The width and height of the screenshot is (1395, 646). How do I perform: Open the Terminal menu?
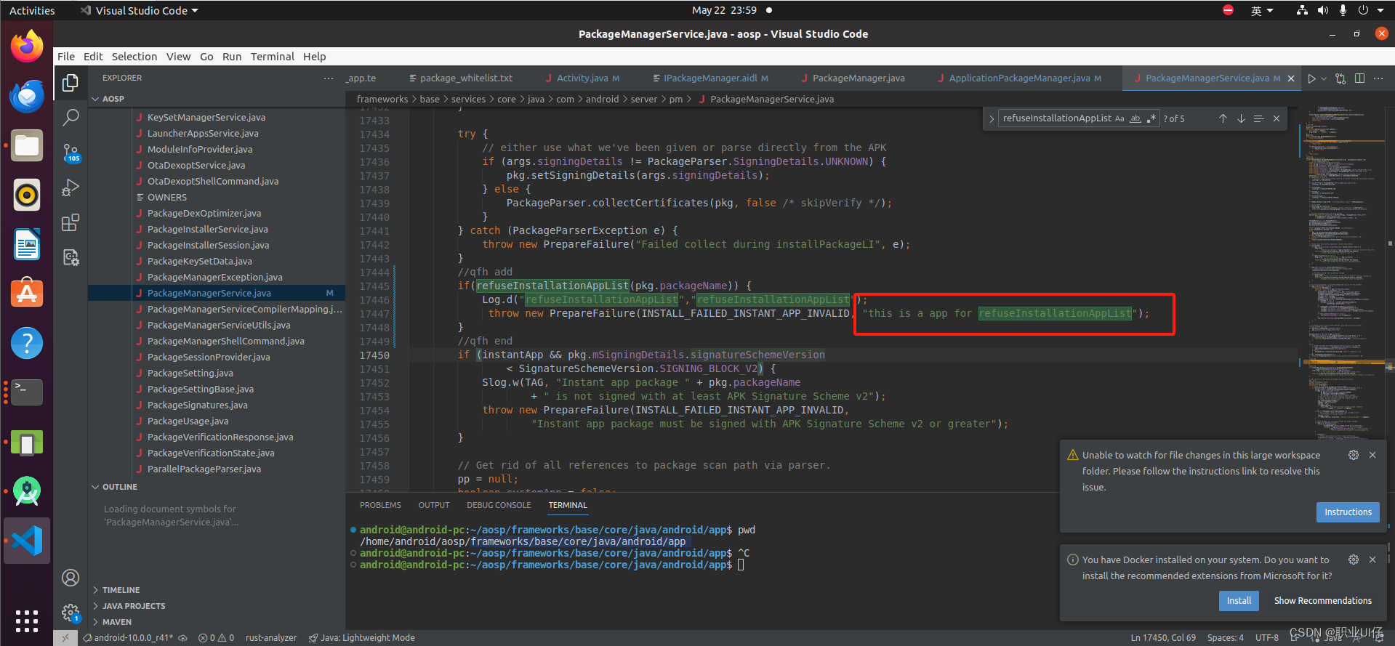point(273,57)
